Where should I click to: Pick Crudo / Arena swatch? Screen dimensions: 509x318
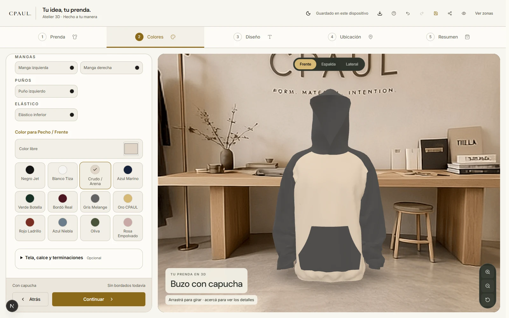point(95,176)
